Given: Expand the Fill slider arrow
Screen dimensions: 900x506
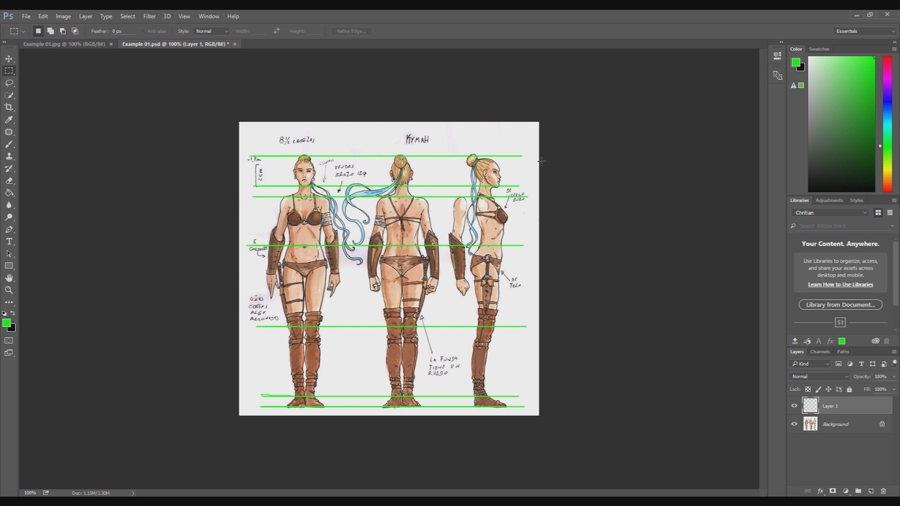Looking at the screenshot, I should coord(894,389).
